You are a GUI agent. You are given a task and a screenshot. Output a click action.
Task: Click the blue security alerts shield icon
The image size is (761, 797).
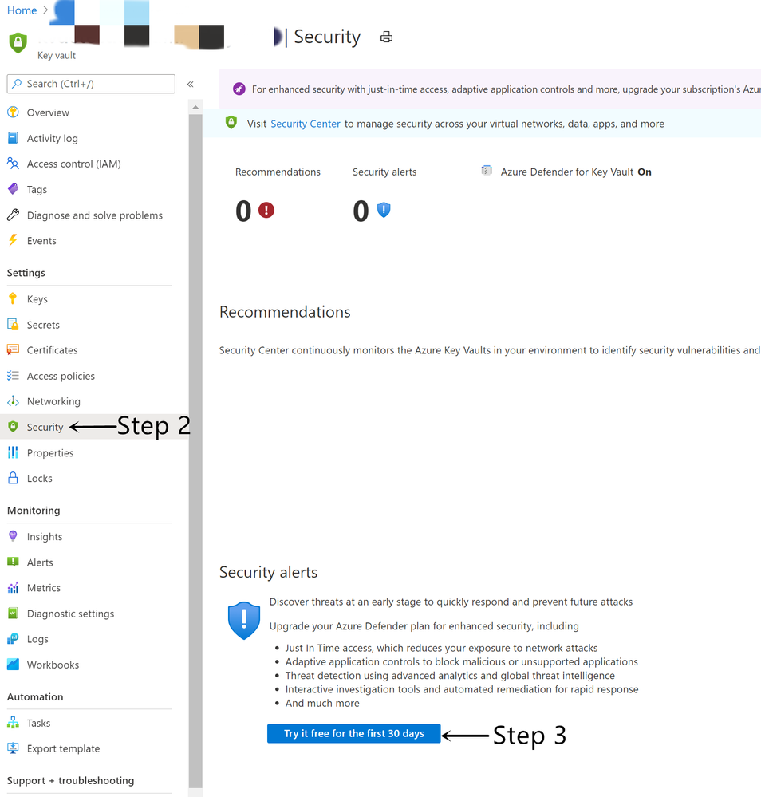tap(384, 210)
